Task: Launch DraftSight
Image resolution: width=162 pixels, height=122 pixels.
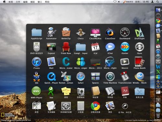Action: click(x=139, y=32)
